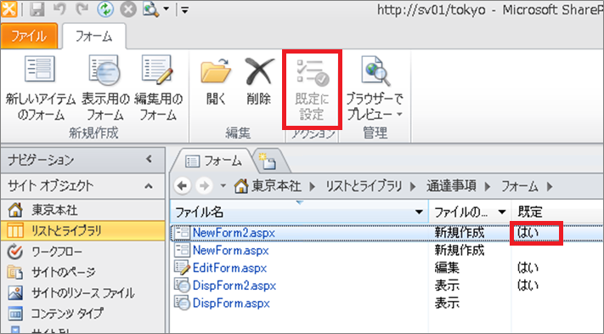Click the サイトのリソース ファイル picture icon
The height and width of the screenshot is (334, 604).
pyautogui.click(x=15, y=293)
